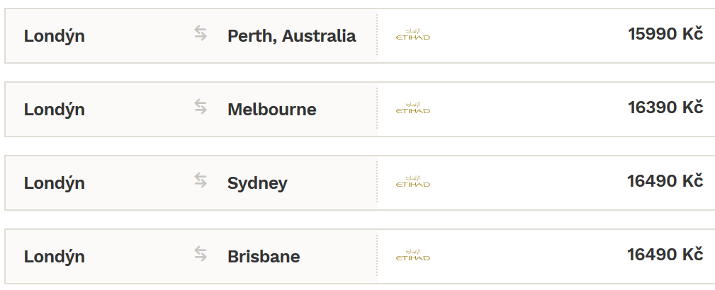715x290 pixels.
Task: Click Londýn origin in the Brisbane row
Action: tap(55, 256)
